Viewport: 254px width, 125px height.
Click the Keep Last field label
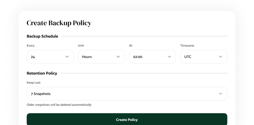pyautogui.click(x=34, y=83)
